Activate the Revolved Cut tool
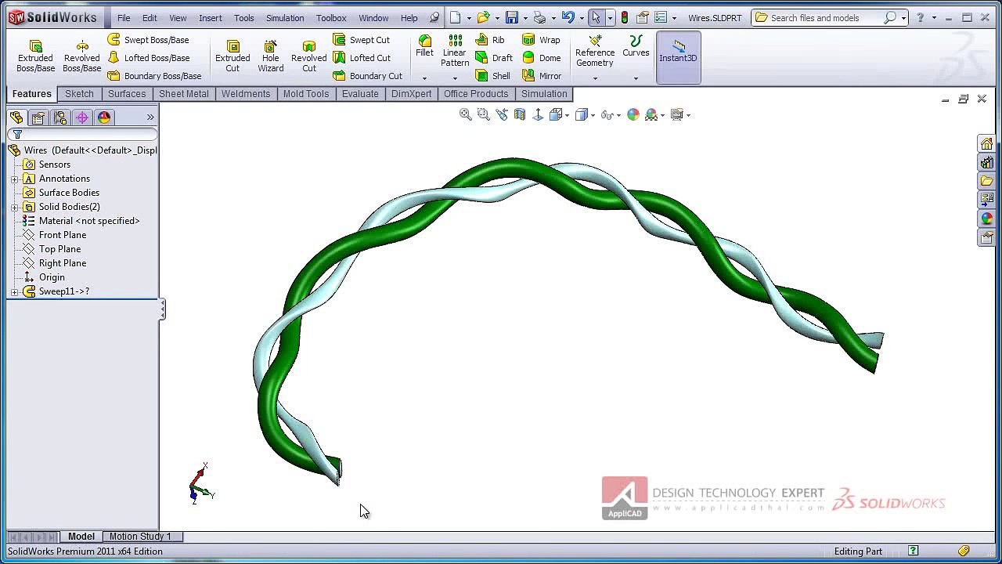This screenshot has width=1002, height=564. (x=309, y=56)
